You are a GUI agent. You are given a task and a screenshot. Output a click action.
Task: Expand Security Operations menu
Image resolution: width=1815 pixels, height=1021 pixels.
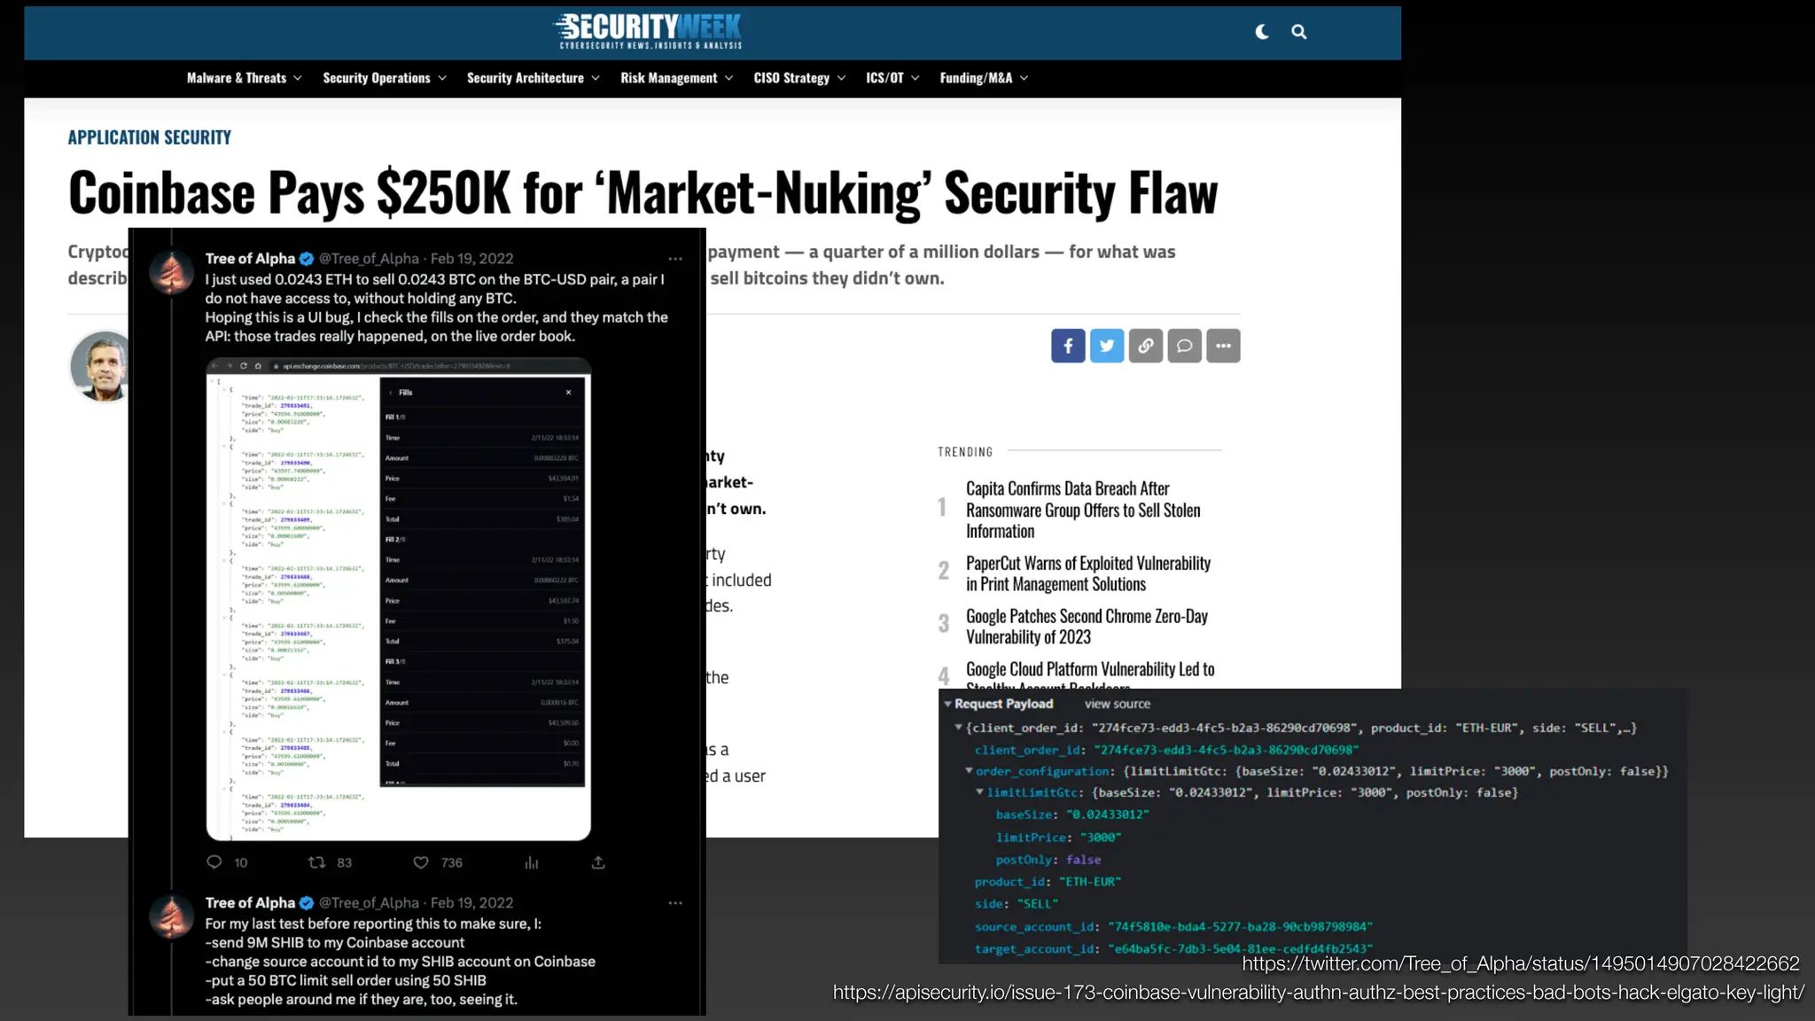coord(385,78)
